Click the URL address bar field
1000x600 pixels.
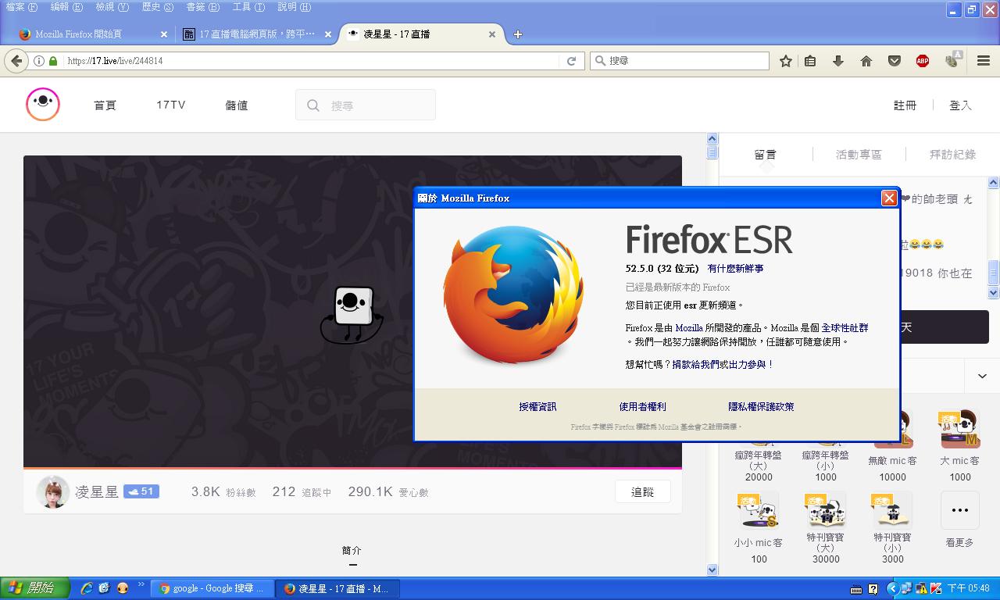coord(311,61)
